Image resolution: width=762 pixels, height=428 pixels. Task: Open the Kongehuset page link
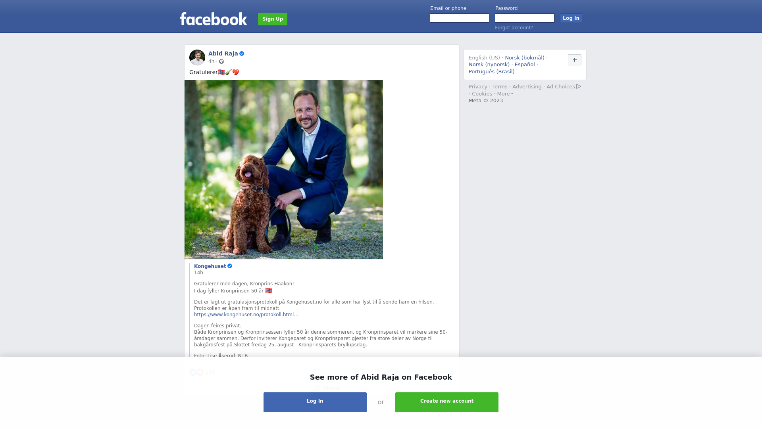[210, 266]
